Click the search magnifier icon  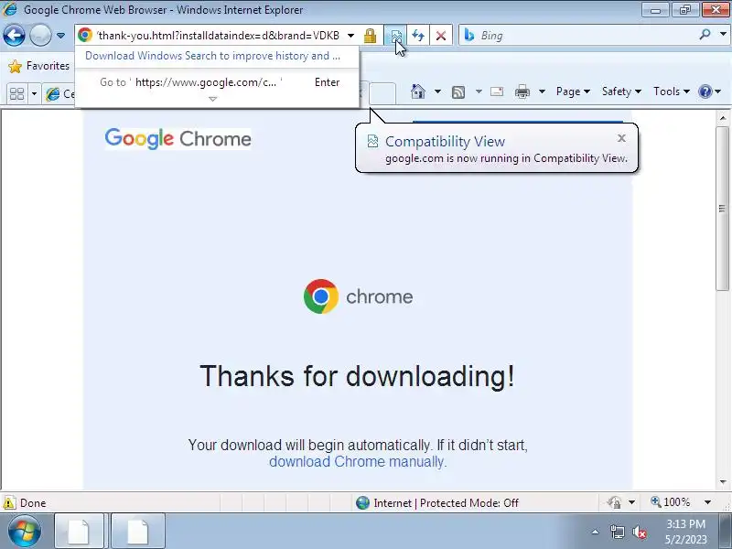click(705, 34)
